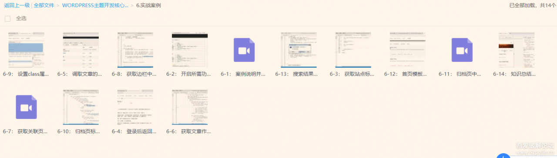Screen dimensions: 557x158
Task: Select file name 6-8: 获取边栏中...
Action: pos(134,74)
